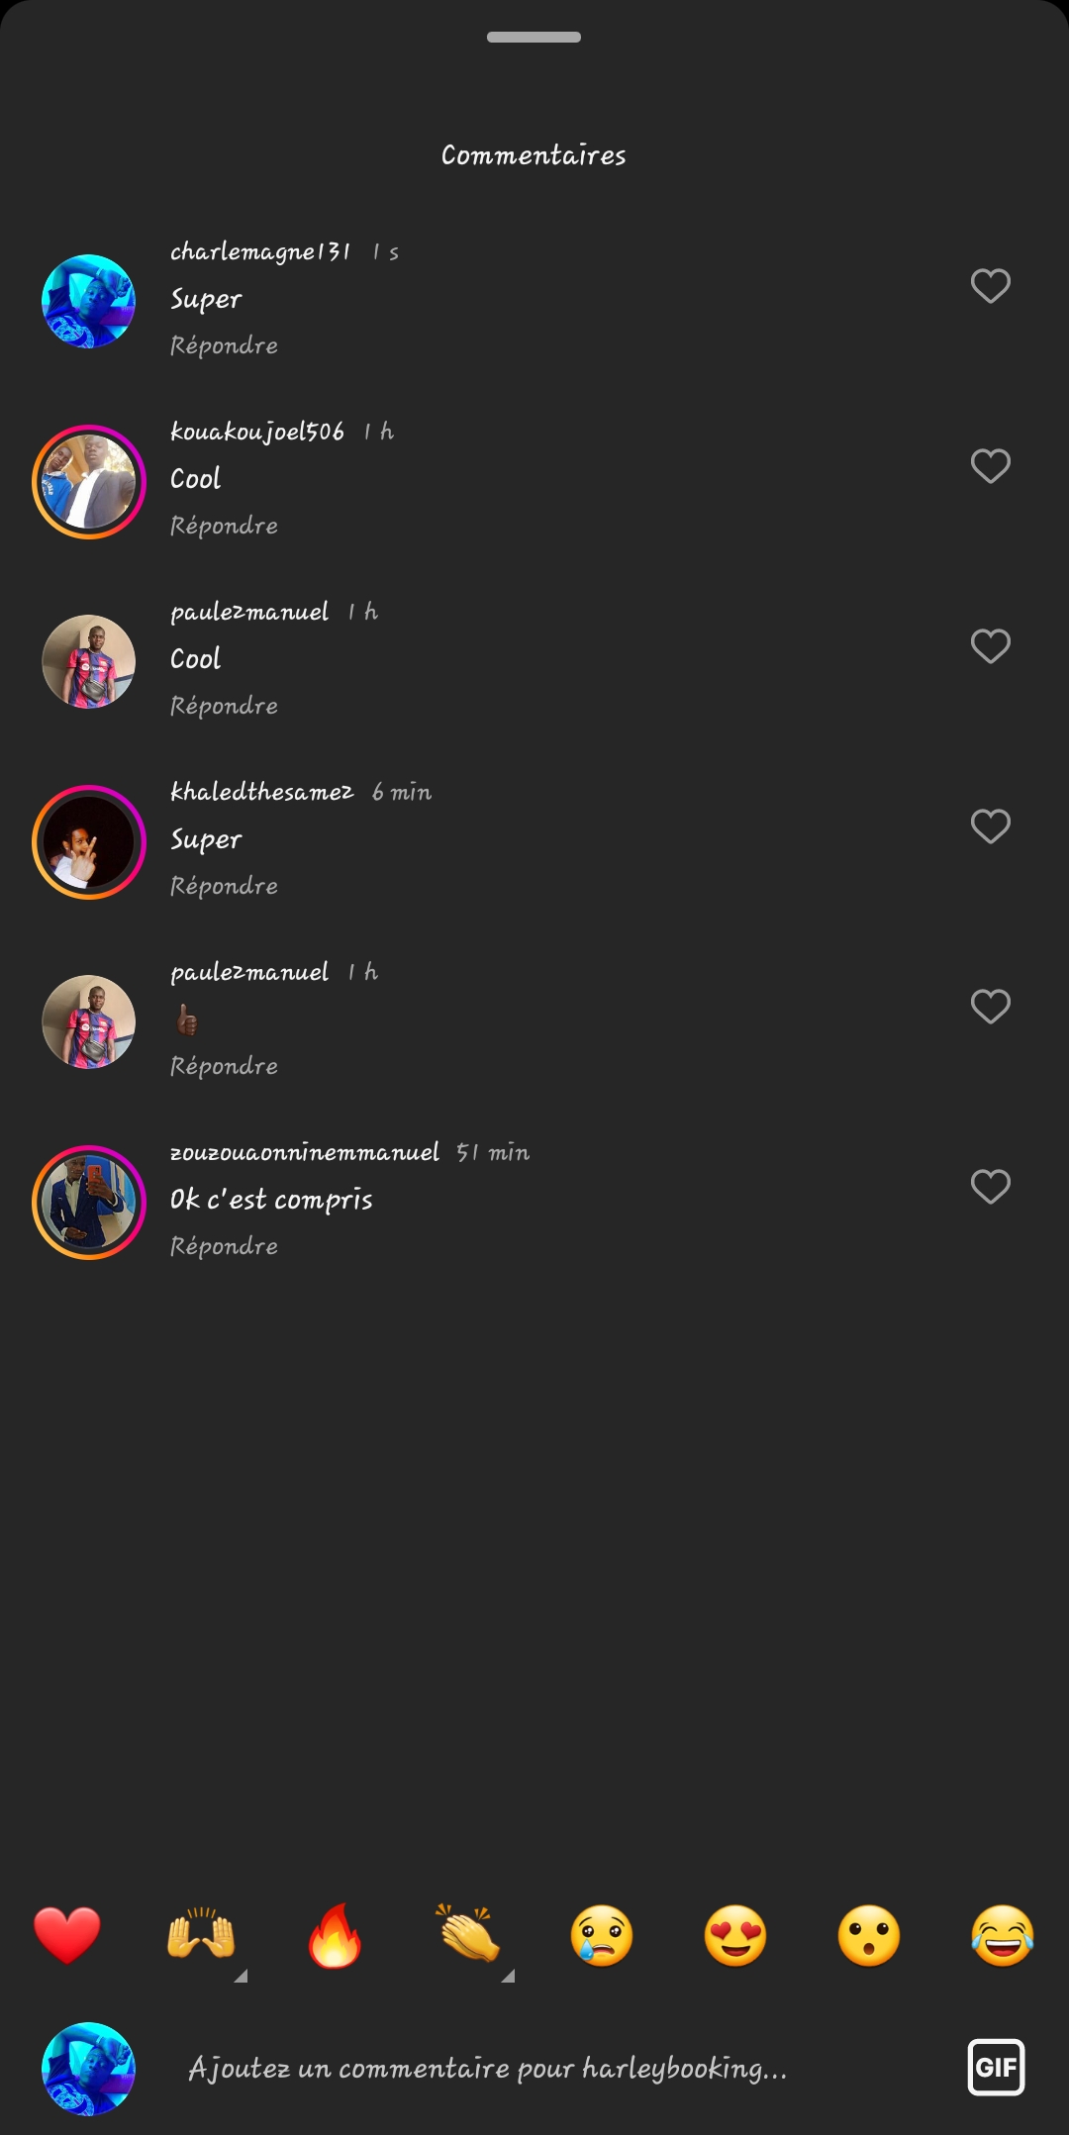Reply to zouzouaonninemmanuel's comment

tap(224, 1246)
